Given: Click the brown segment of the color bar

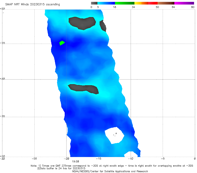Looking at the screenshot, I should click(166, 3).
